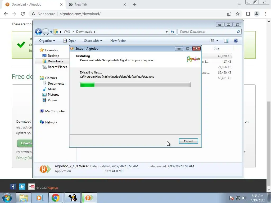Select My Computer in navigation pane
Viewport: 271px width, 203px height.
pyautogui.click(x=52, y=111)
